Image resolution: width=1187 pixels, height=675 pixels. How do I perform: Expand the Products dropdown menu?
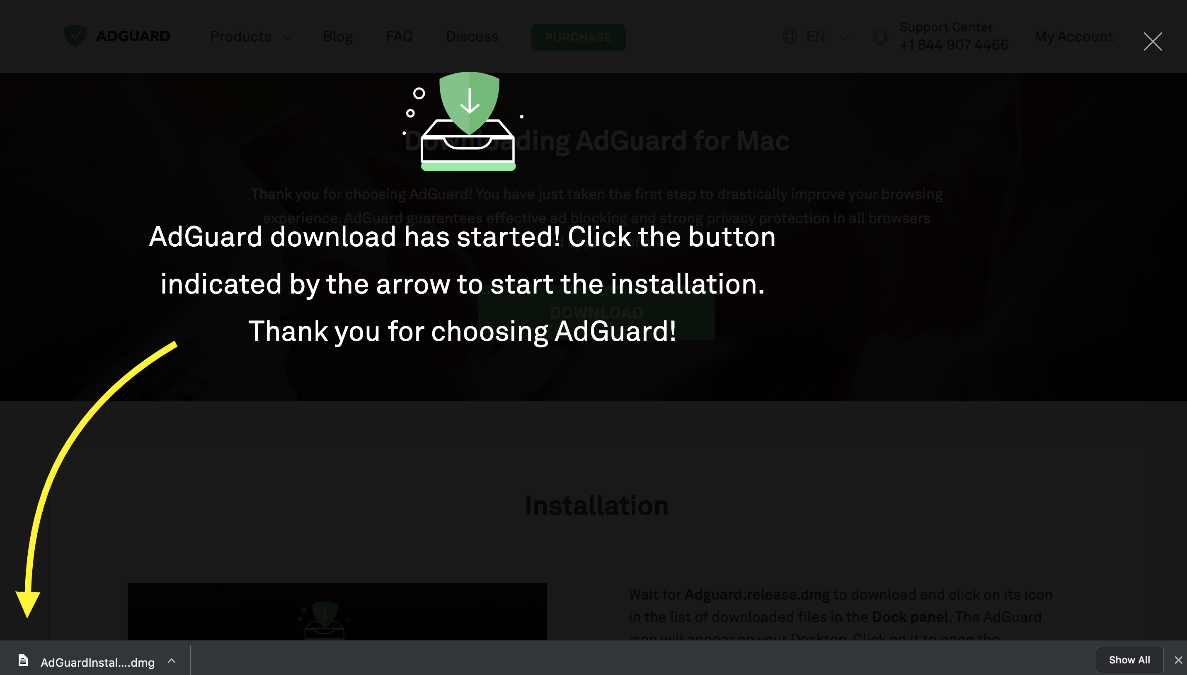[x=250, y=36]
